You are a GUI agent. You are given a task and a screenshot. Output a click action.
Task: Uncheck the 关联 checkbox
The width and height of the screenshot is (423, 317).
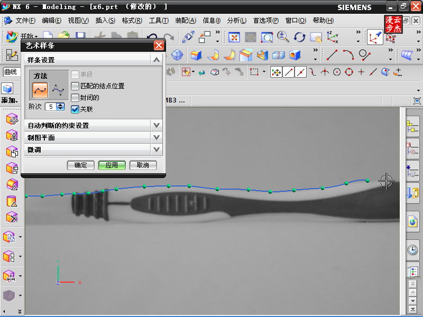[75, 109]
